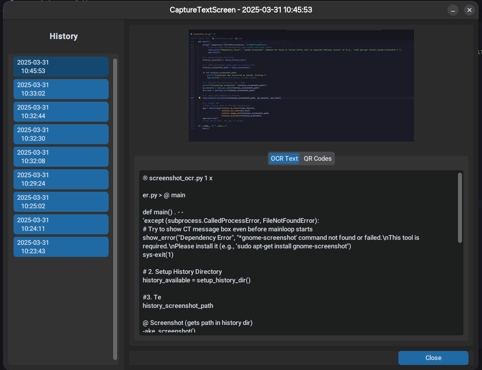Close the window with the X icon
This screenshot has height=370, width=482.
469,10
